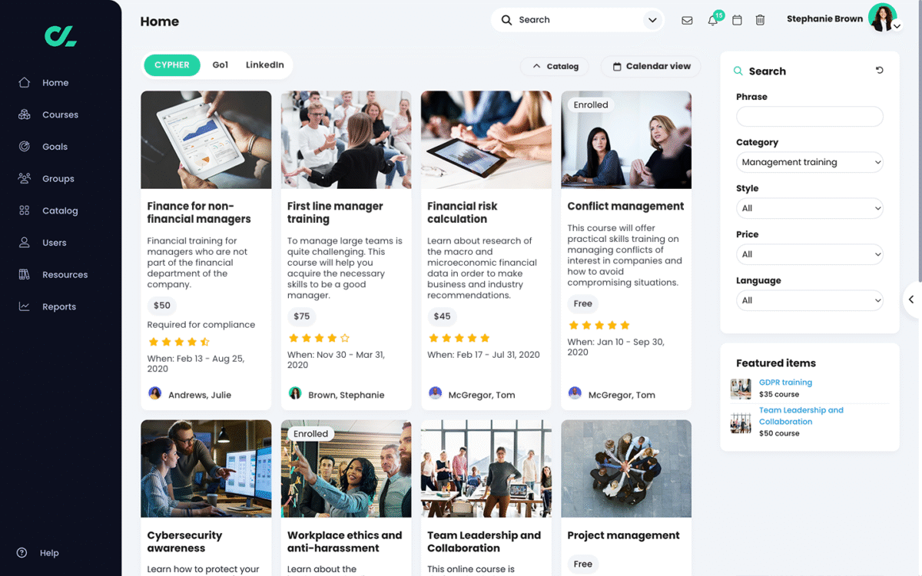This screenshot has width=922, height=576.
Task: Open the Financial risk calculation thumbnail image
Action: pyautogui.click(x=486, y=140)
